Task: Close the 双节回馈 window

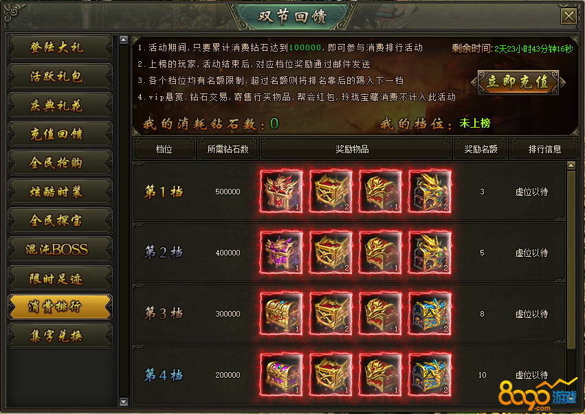Action: pyautogui.click(x=569, y=16)
